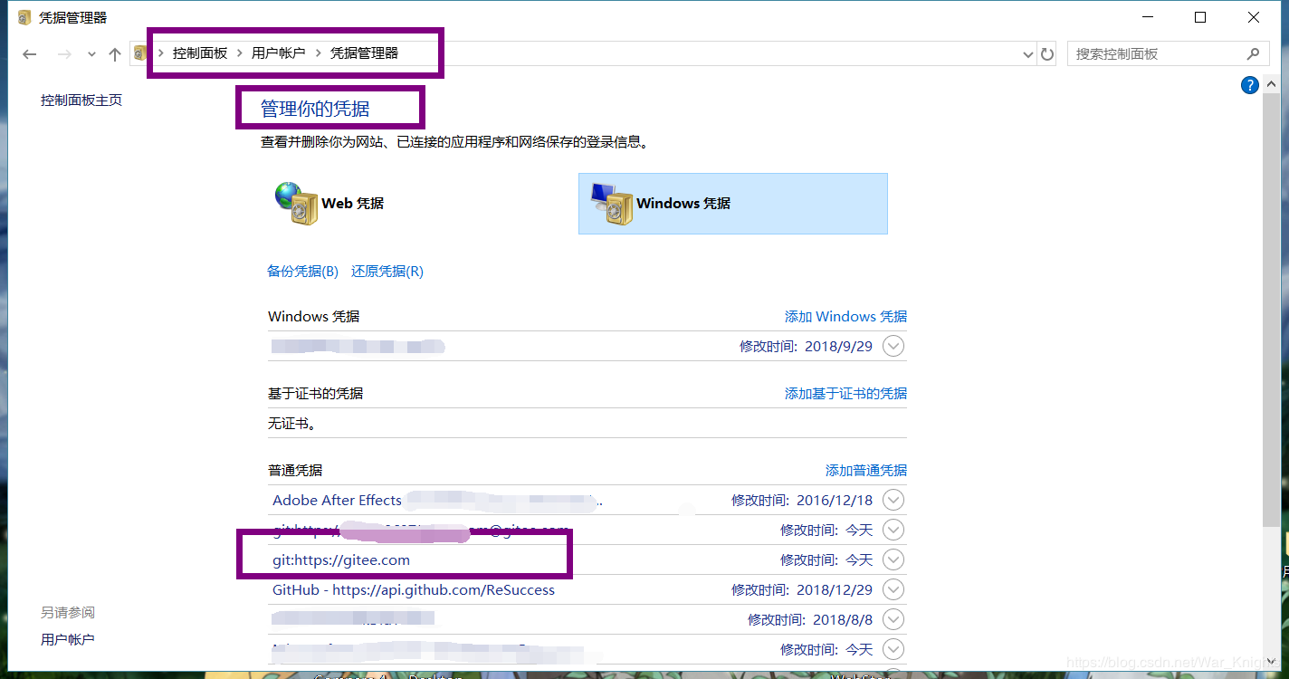Close the 凭据管理器 window

click(x=1254, y=17)
